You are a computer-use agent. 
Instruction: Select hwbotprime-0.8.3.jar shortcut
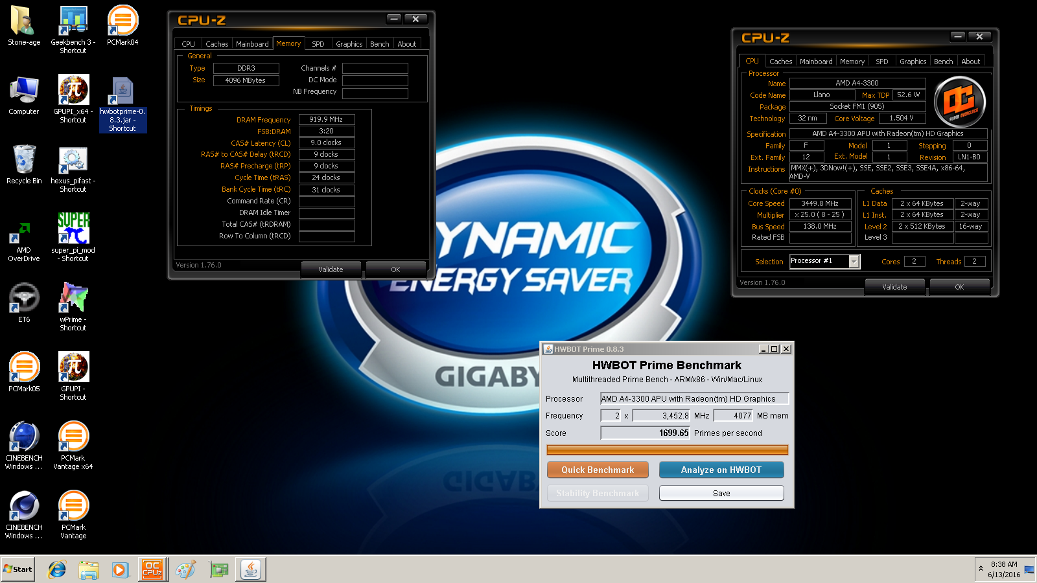tap(122, 104)
